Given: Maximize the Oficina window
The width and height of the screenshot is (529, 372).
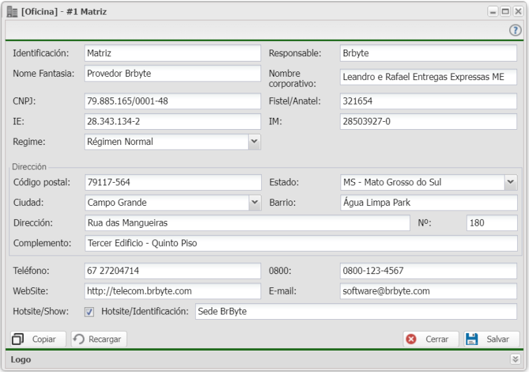Looking at the screenshot, I should (505, 12).
